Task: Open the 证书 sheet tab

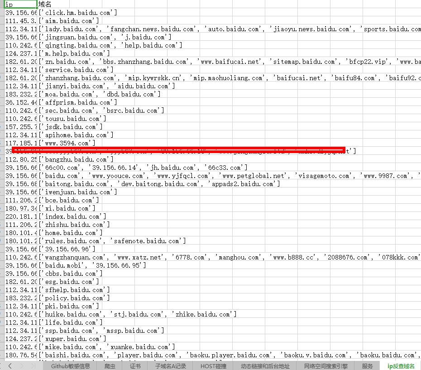Action: pyautogui.click(x=135, y=366)
